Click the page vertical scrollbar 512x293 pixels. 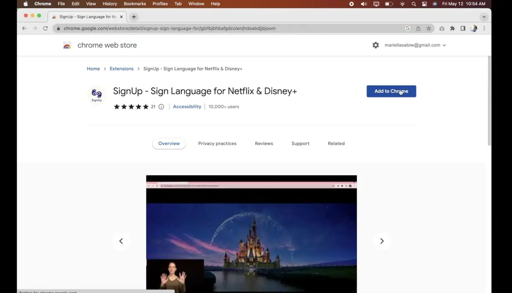click(x=489, y=101)
